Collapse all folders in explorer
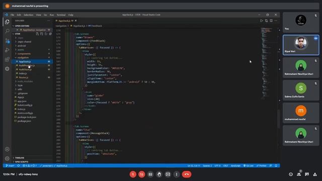The height and width of the screenshot is (181, 322). click(50, 34)
